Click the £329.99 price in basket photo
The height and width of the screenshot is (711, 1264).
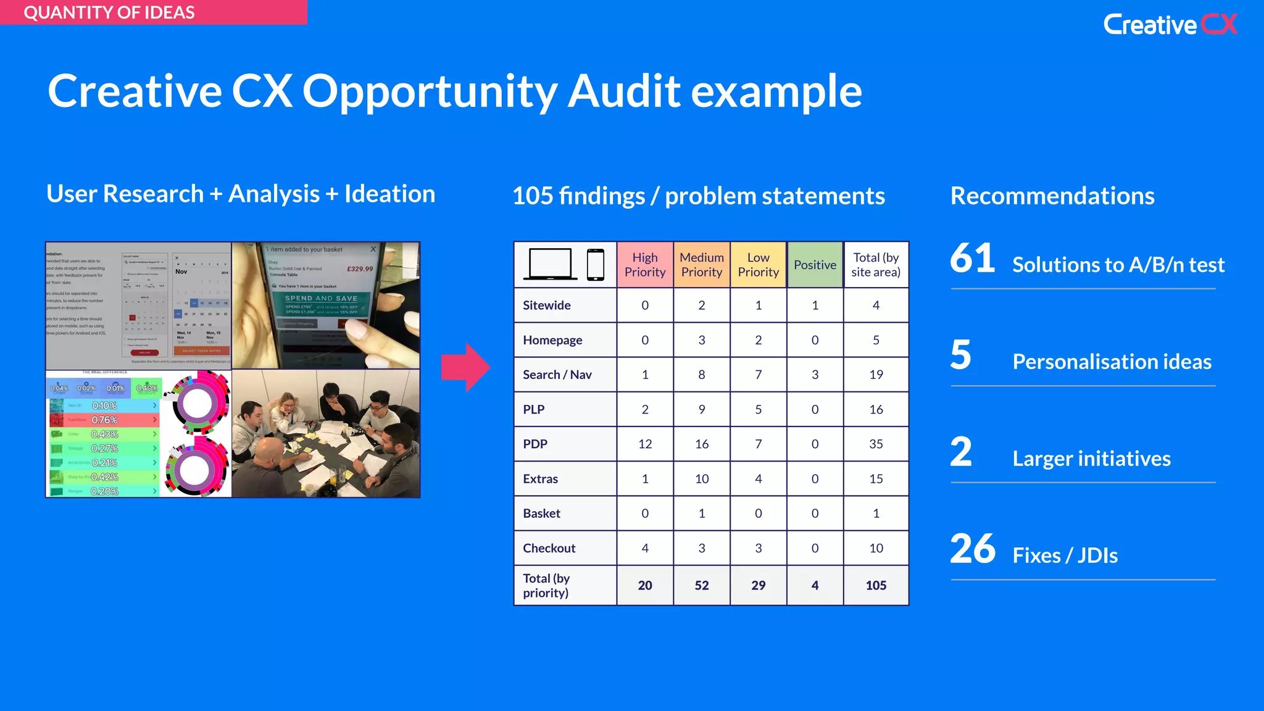pos(360,269)
